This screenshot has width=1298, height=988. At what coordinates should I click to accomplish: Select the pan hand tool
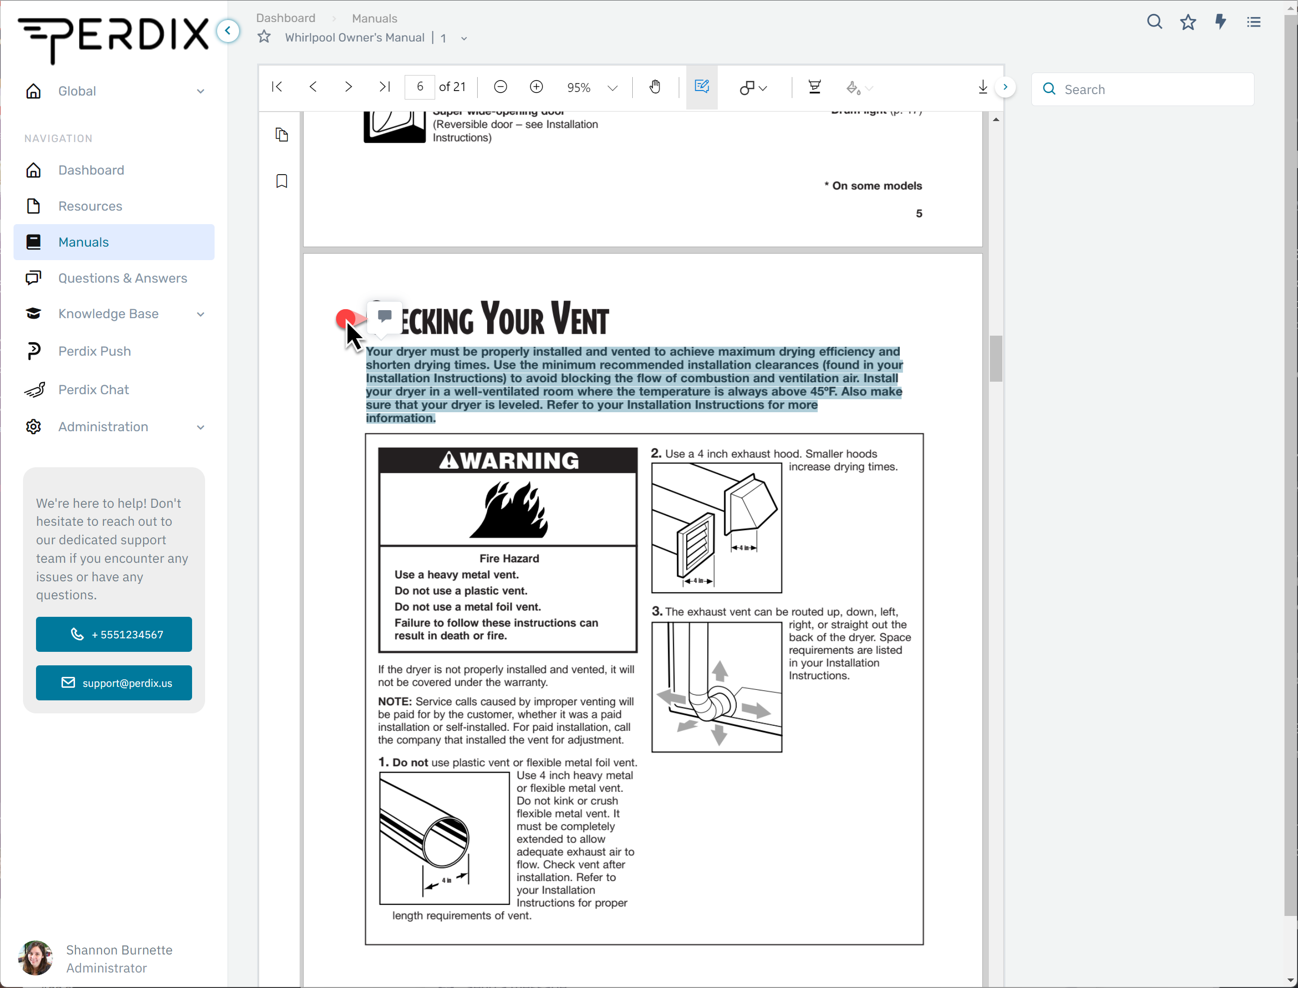(x=655, y=87)
